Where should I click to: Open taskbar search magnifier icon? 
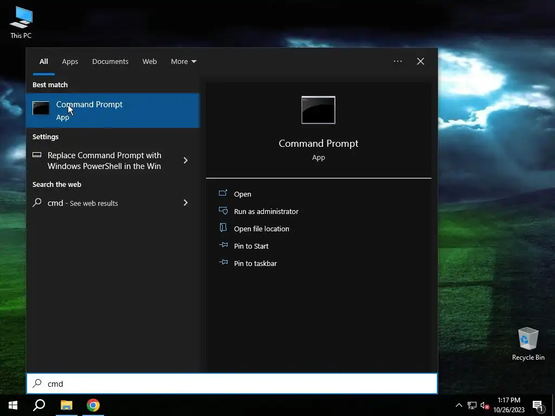pyautogui.click(x=39, y=405)
